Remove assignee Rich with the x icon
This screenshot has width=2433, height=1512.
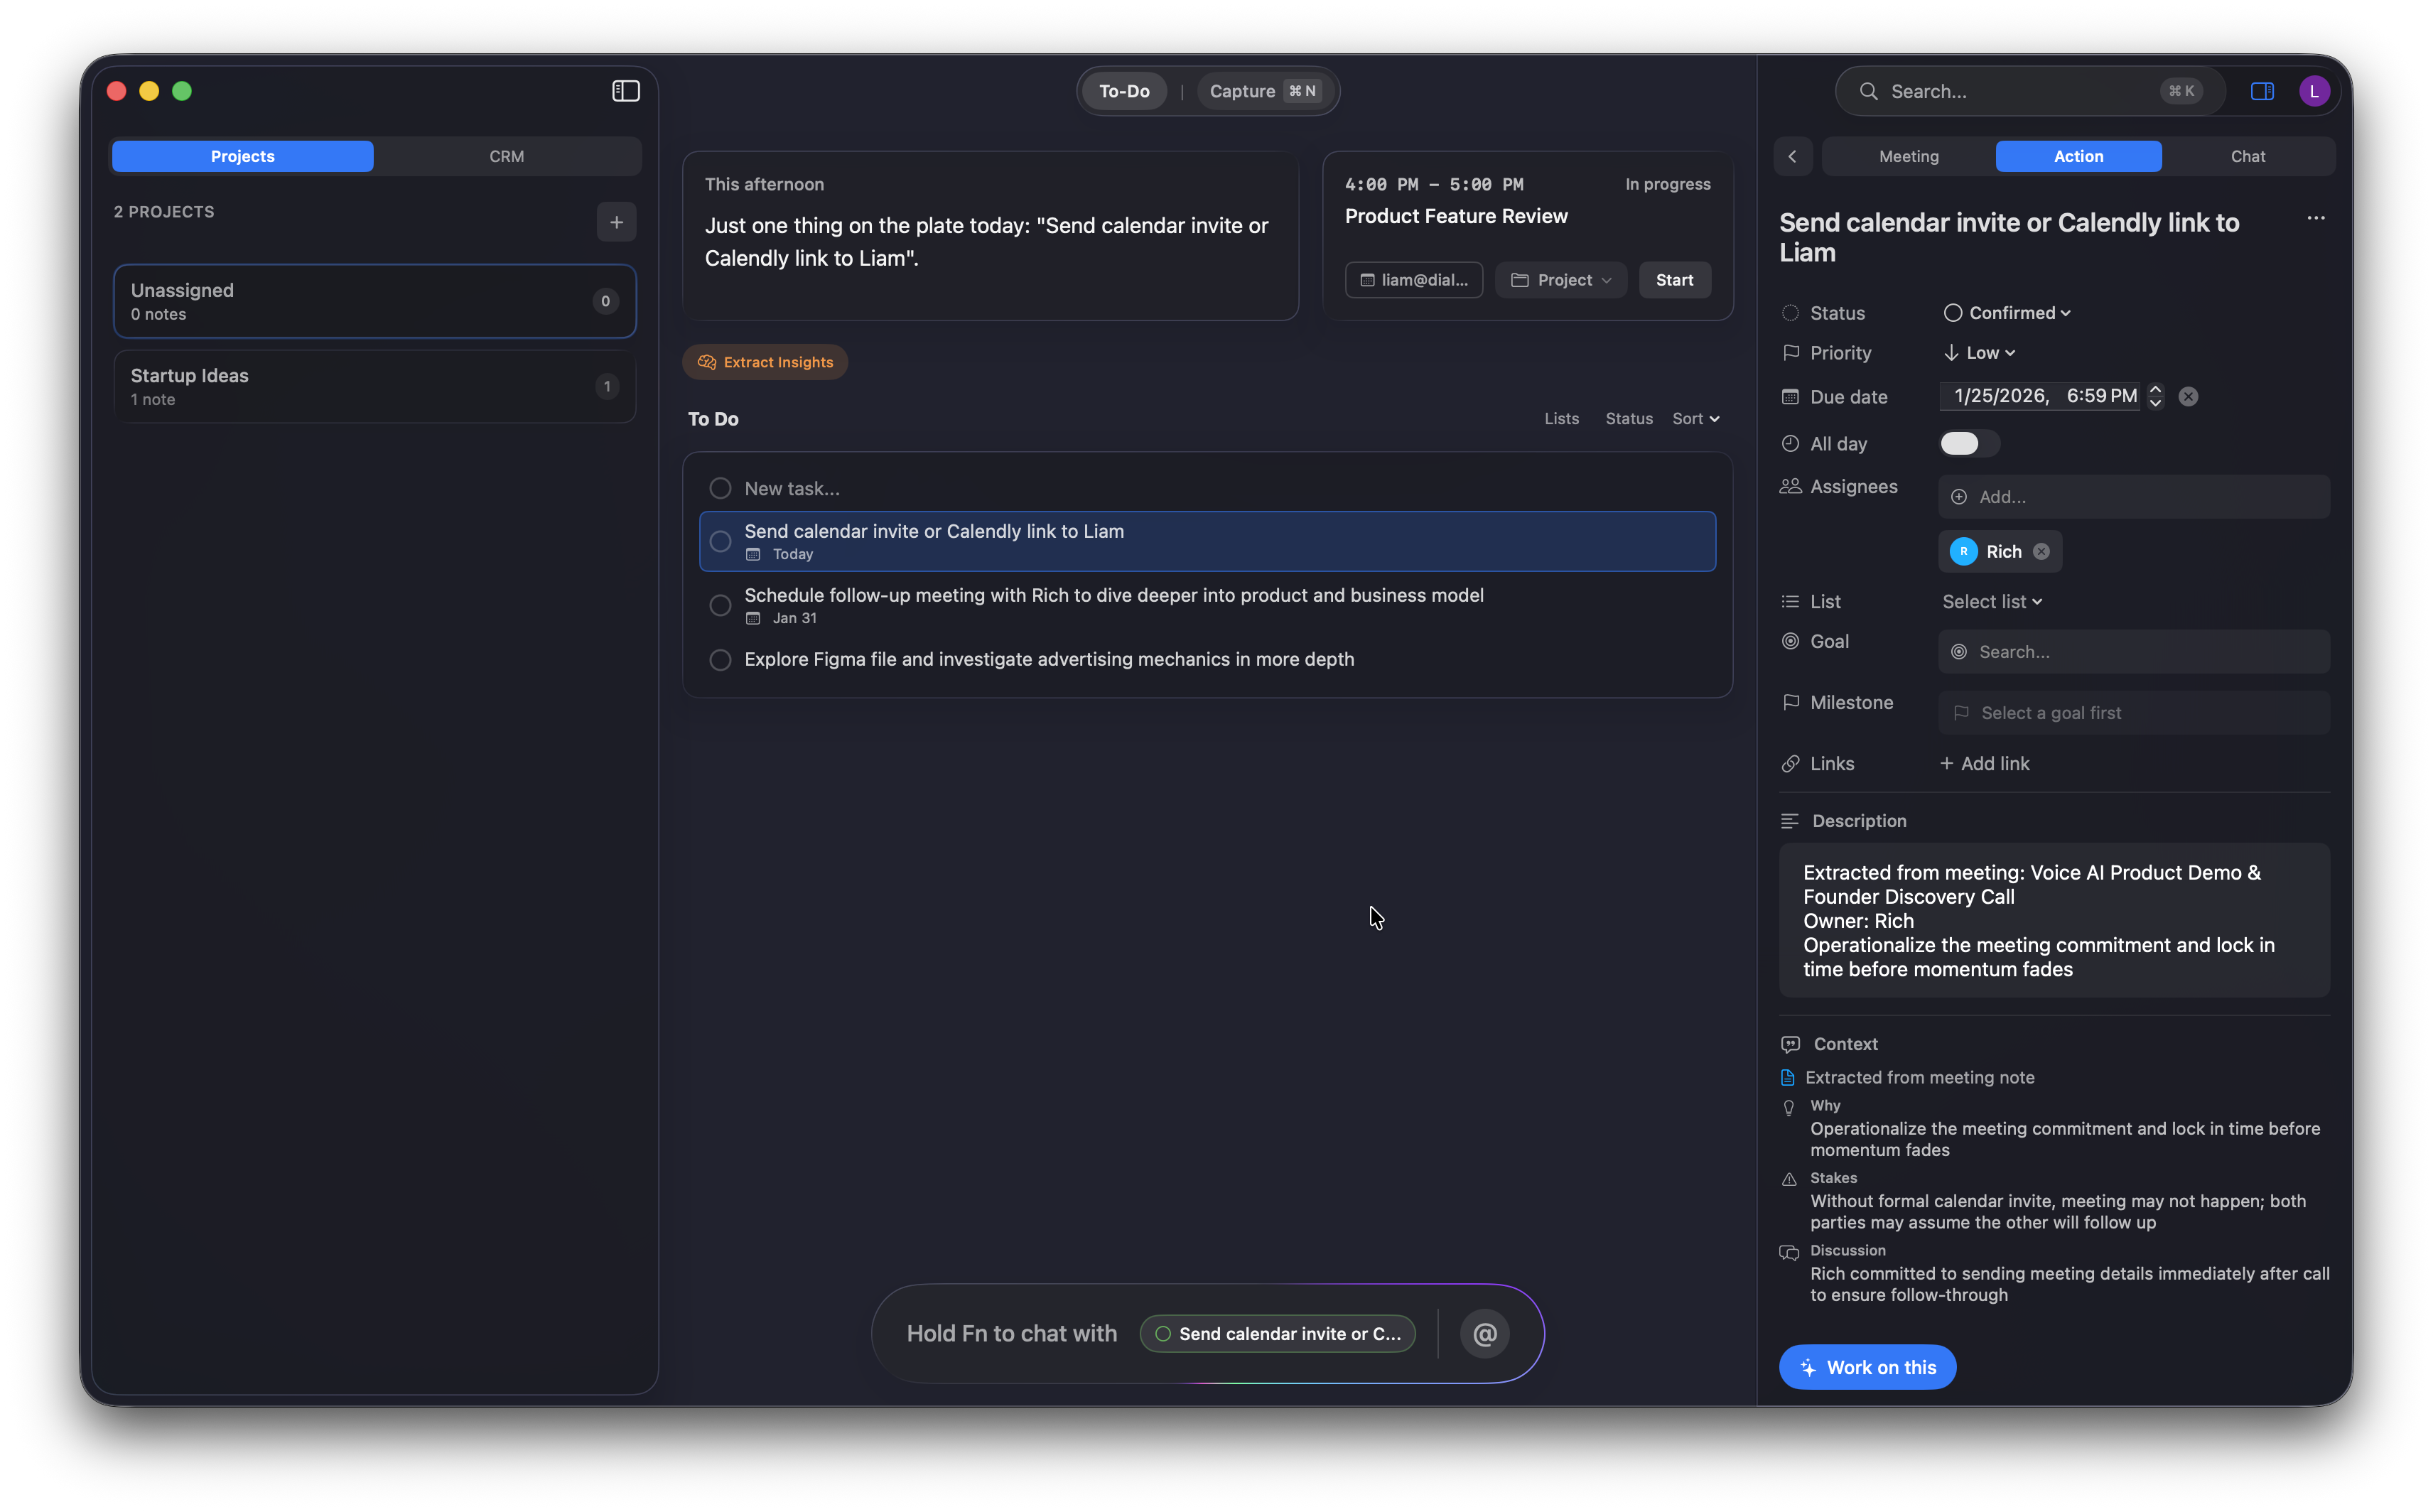(2041, 552)
